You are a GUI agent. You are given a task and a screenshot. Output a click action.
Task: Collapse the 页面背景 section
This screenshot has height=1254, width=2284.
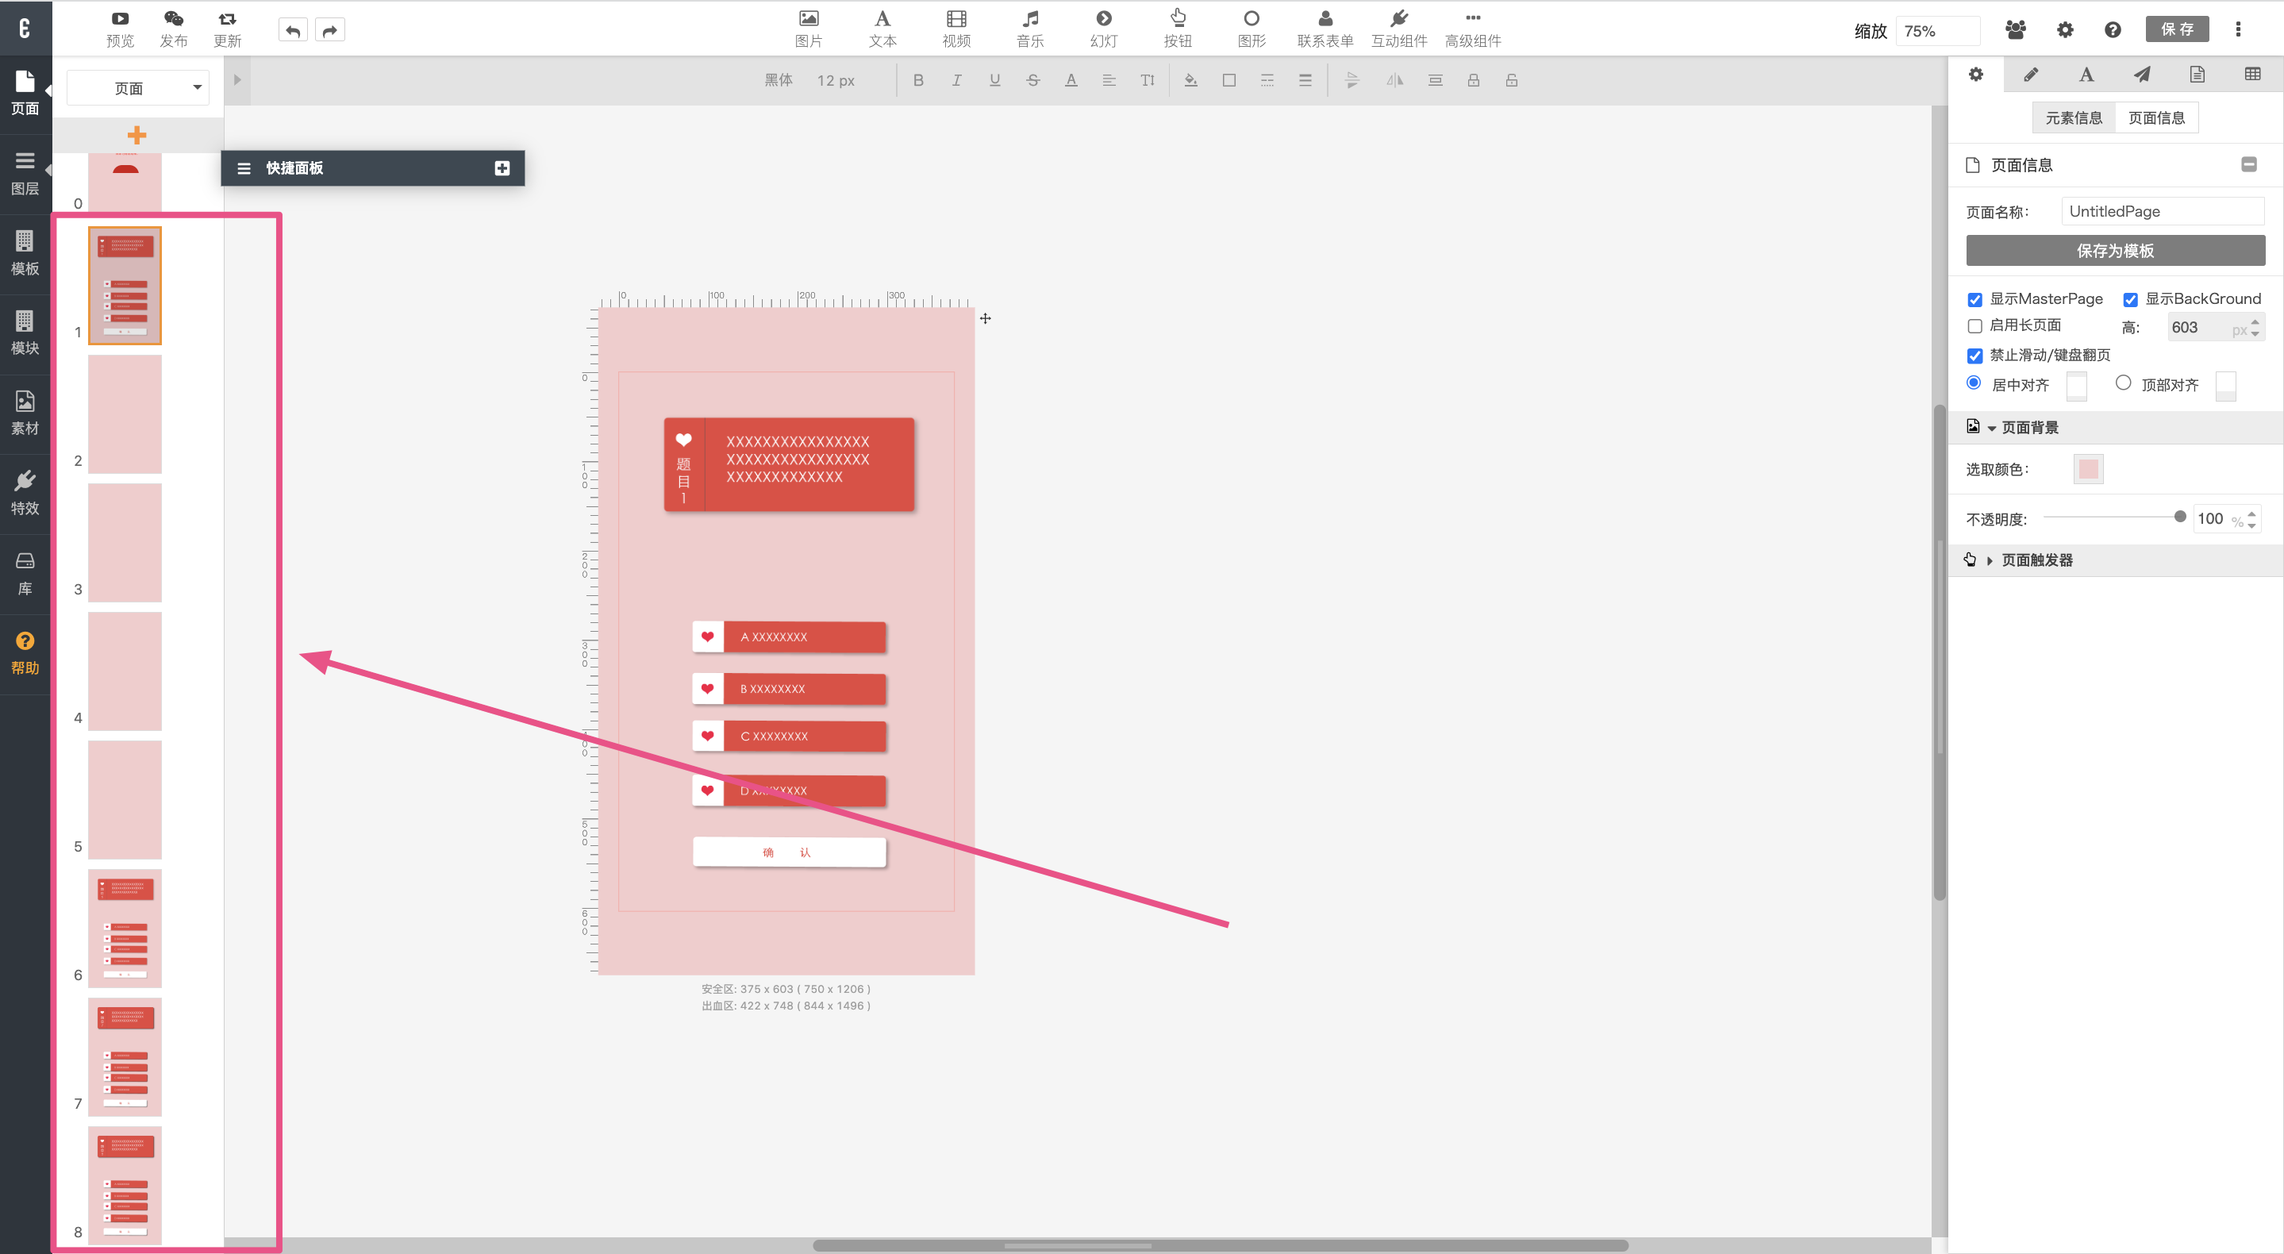2028,428
